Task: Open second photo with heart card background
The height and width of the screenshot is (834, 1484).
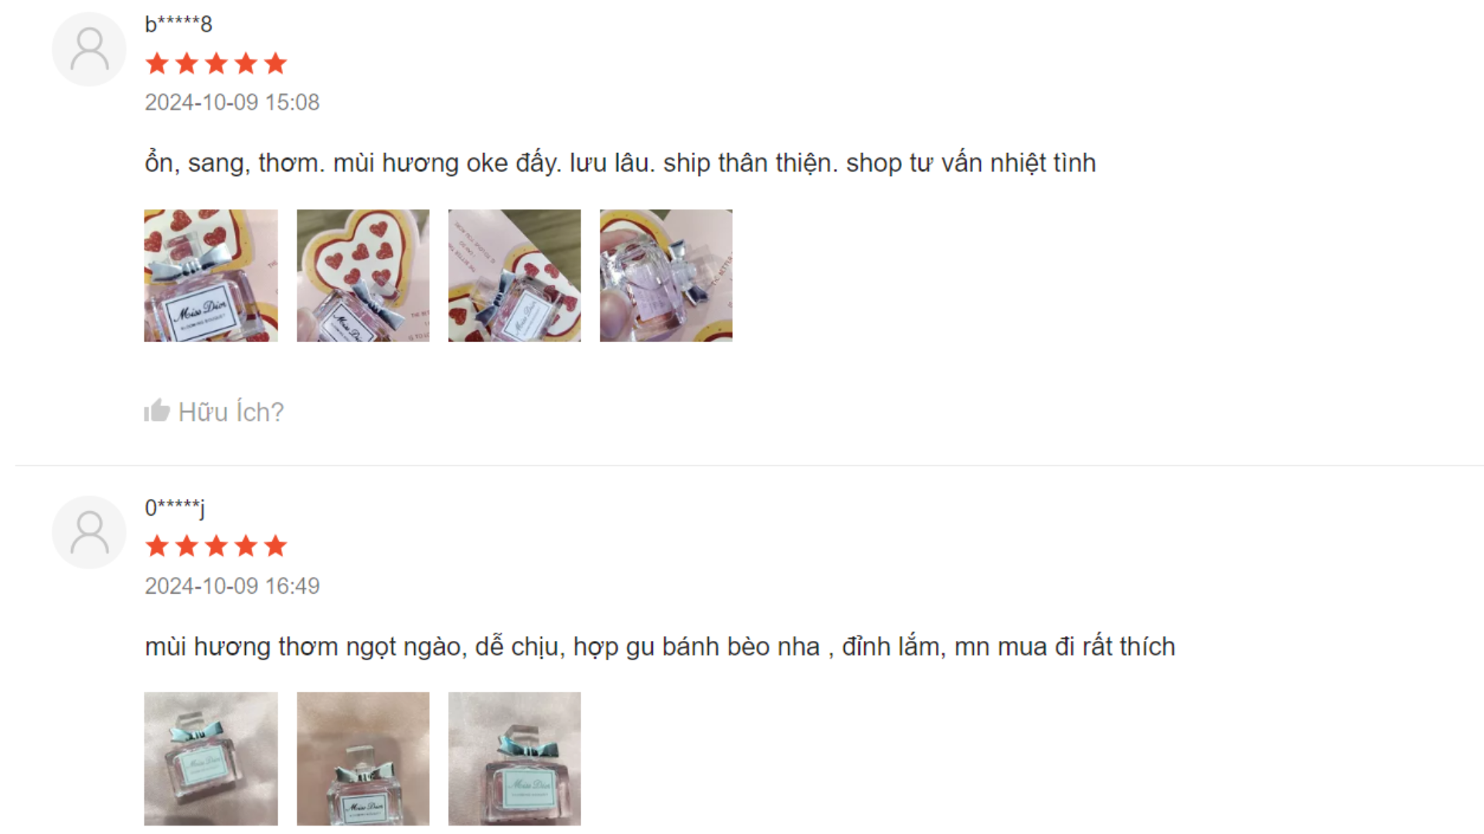Action: point(363,276)
